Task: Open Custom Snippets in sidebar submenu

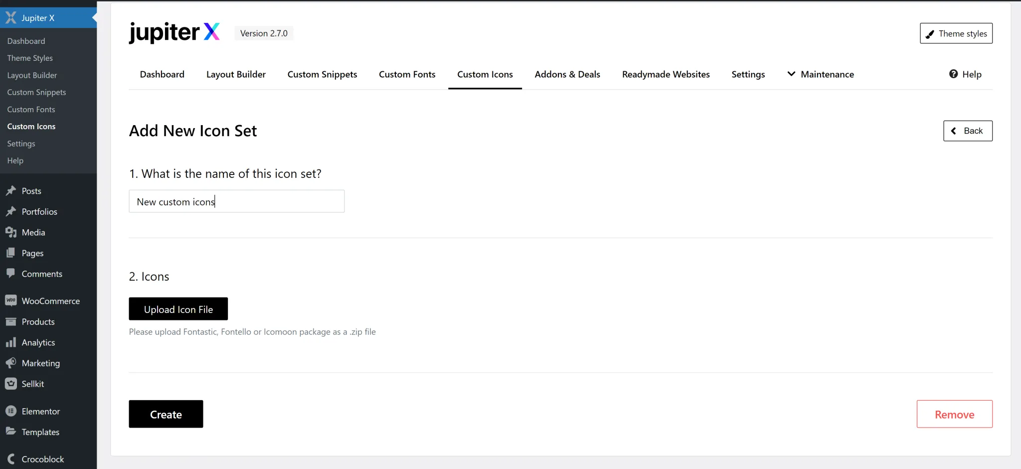Action: [x=36, y=92]
